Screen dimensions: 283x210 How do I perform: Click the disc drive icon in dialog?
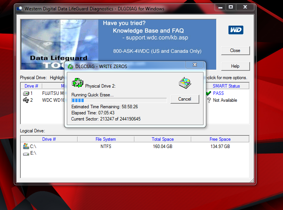point(185,83)
